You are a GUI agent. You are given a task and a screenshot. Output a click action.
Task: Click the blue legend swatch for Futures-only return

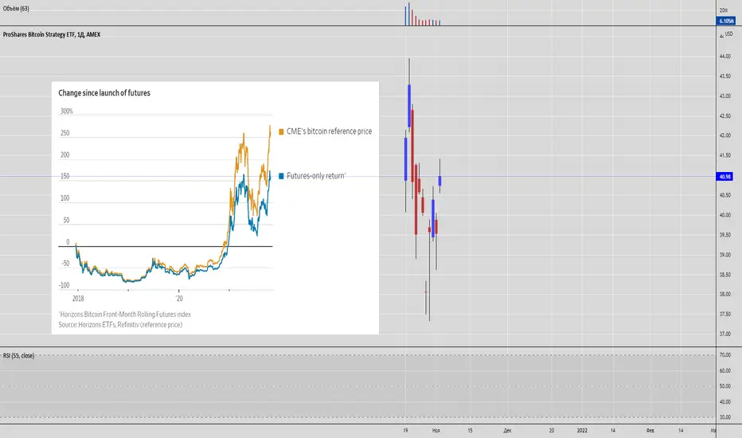pyautogui.click(x=281, y=176)
